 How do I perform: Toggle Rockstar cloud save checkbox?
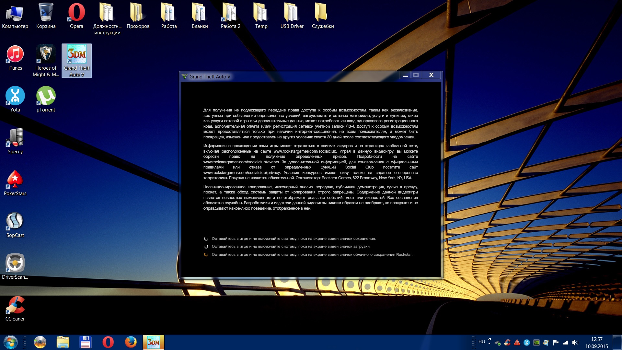coord(205,254)
